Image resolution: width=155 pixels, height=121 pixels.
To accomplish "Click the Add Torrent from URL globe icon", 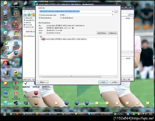I will click(x=29, y=15).
